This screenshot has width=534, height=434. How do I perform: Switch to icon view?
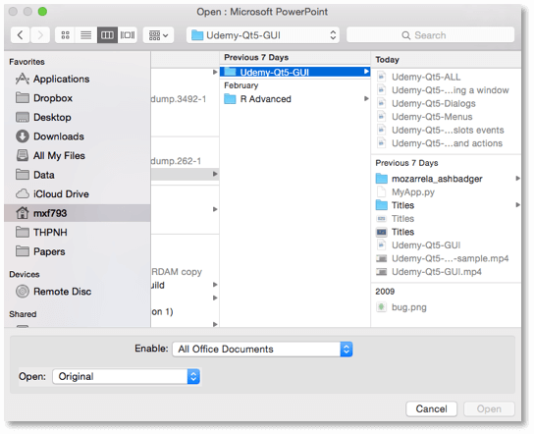(65, 35)
